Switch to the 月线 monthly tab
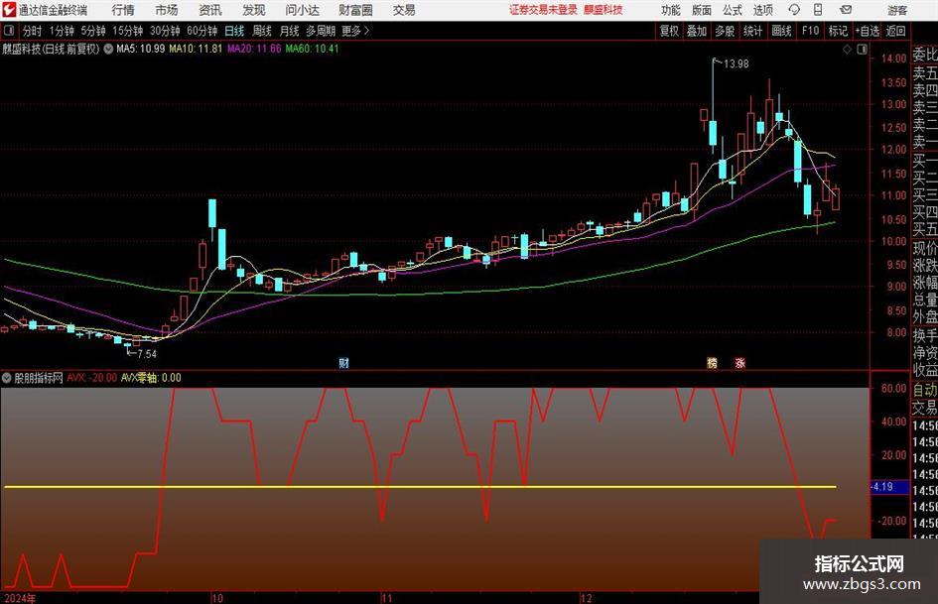The height and width of the screenshot is (604, 938). 290,31
